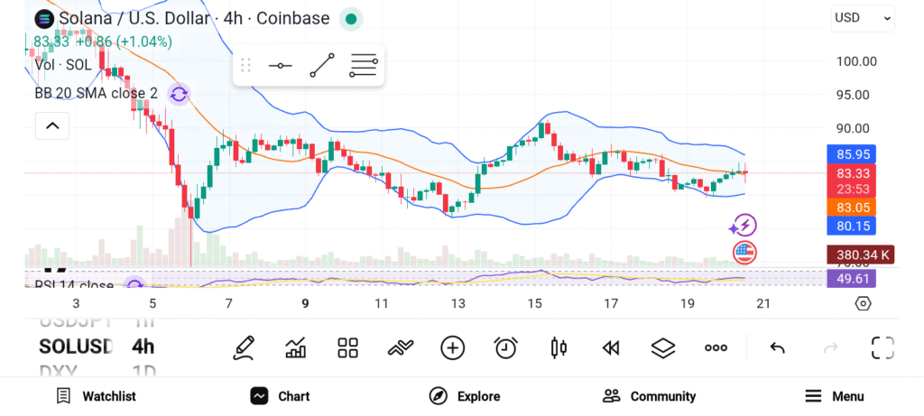
Task: Open chart settings hexagon icon
Action: [x=864, y=303]
